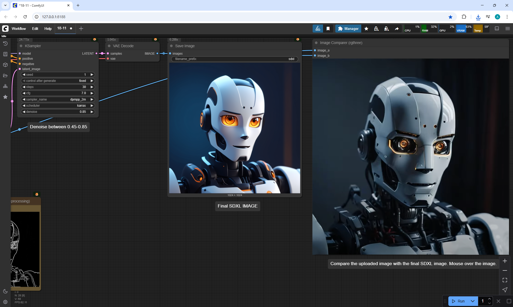Expand the Run button options chevron
Image resolution: width=513 pixels, height=307 pixels.
pos(472,301)
